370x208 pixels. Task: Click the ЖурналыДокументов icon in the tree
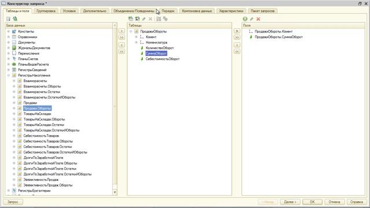[x=14, y=48]
